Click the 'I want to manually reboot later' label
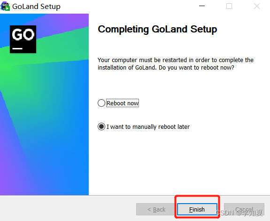The height and width of the screenshot is (221, 270). click(x=148, y=126)
